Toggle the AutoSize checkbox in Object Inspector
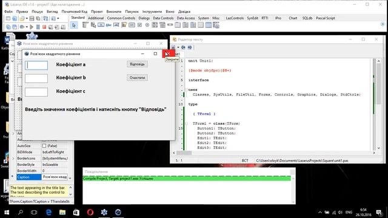Image resolution: width=388 pixels, height=218 pixels. pos(44,146)
